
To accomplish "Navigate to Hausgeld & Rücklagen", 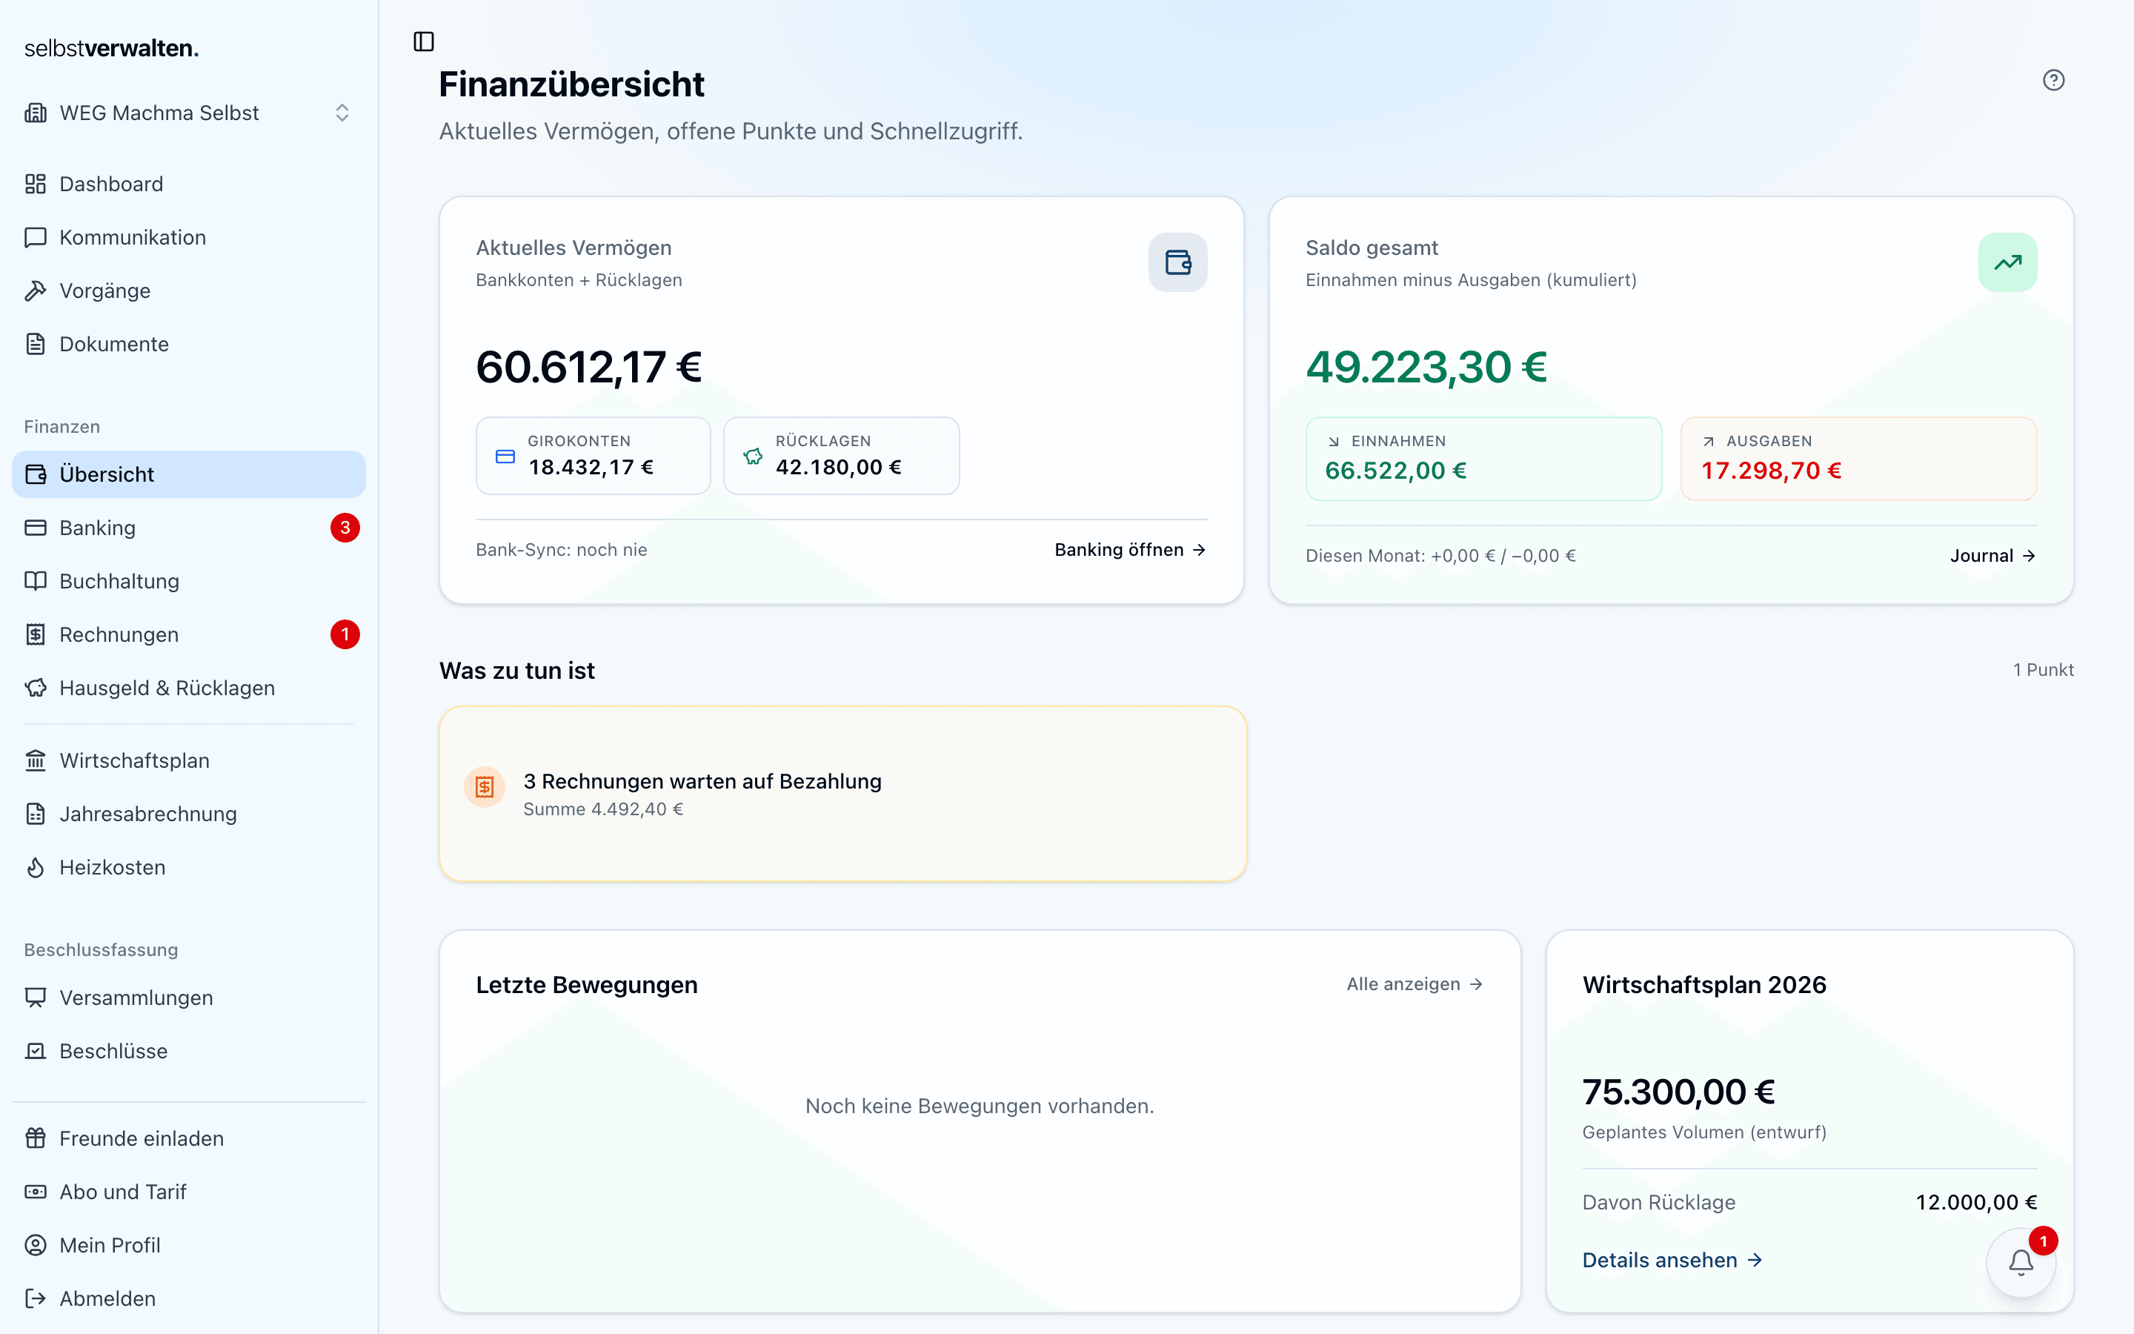I will point(189,687).
